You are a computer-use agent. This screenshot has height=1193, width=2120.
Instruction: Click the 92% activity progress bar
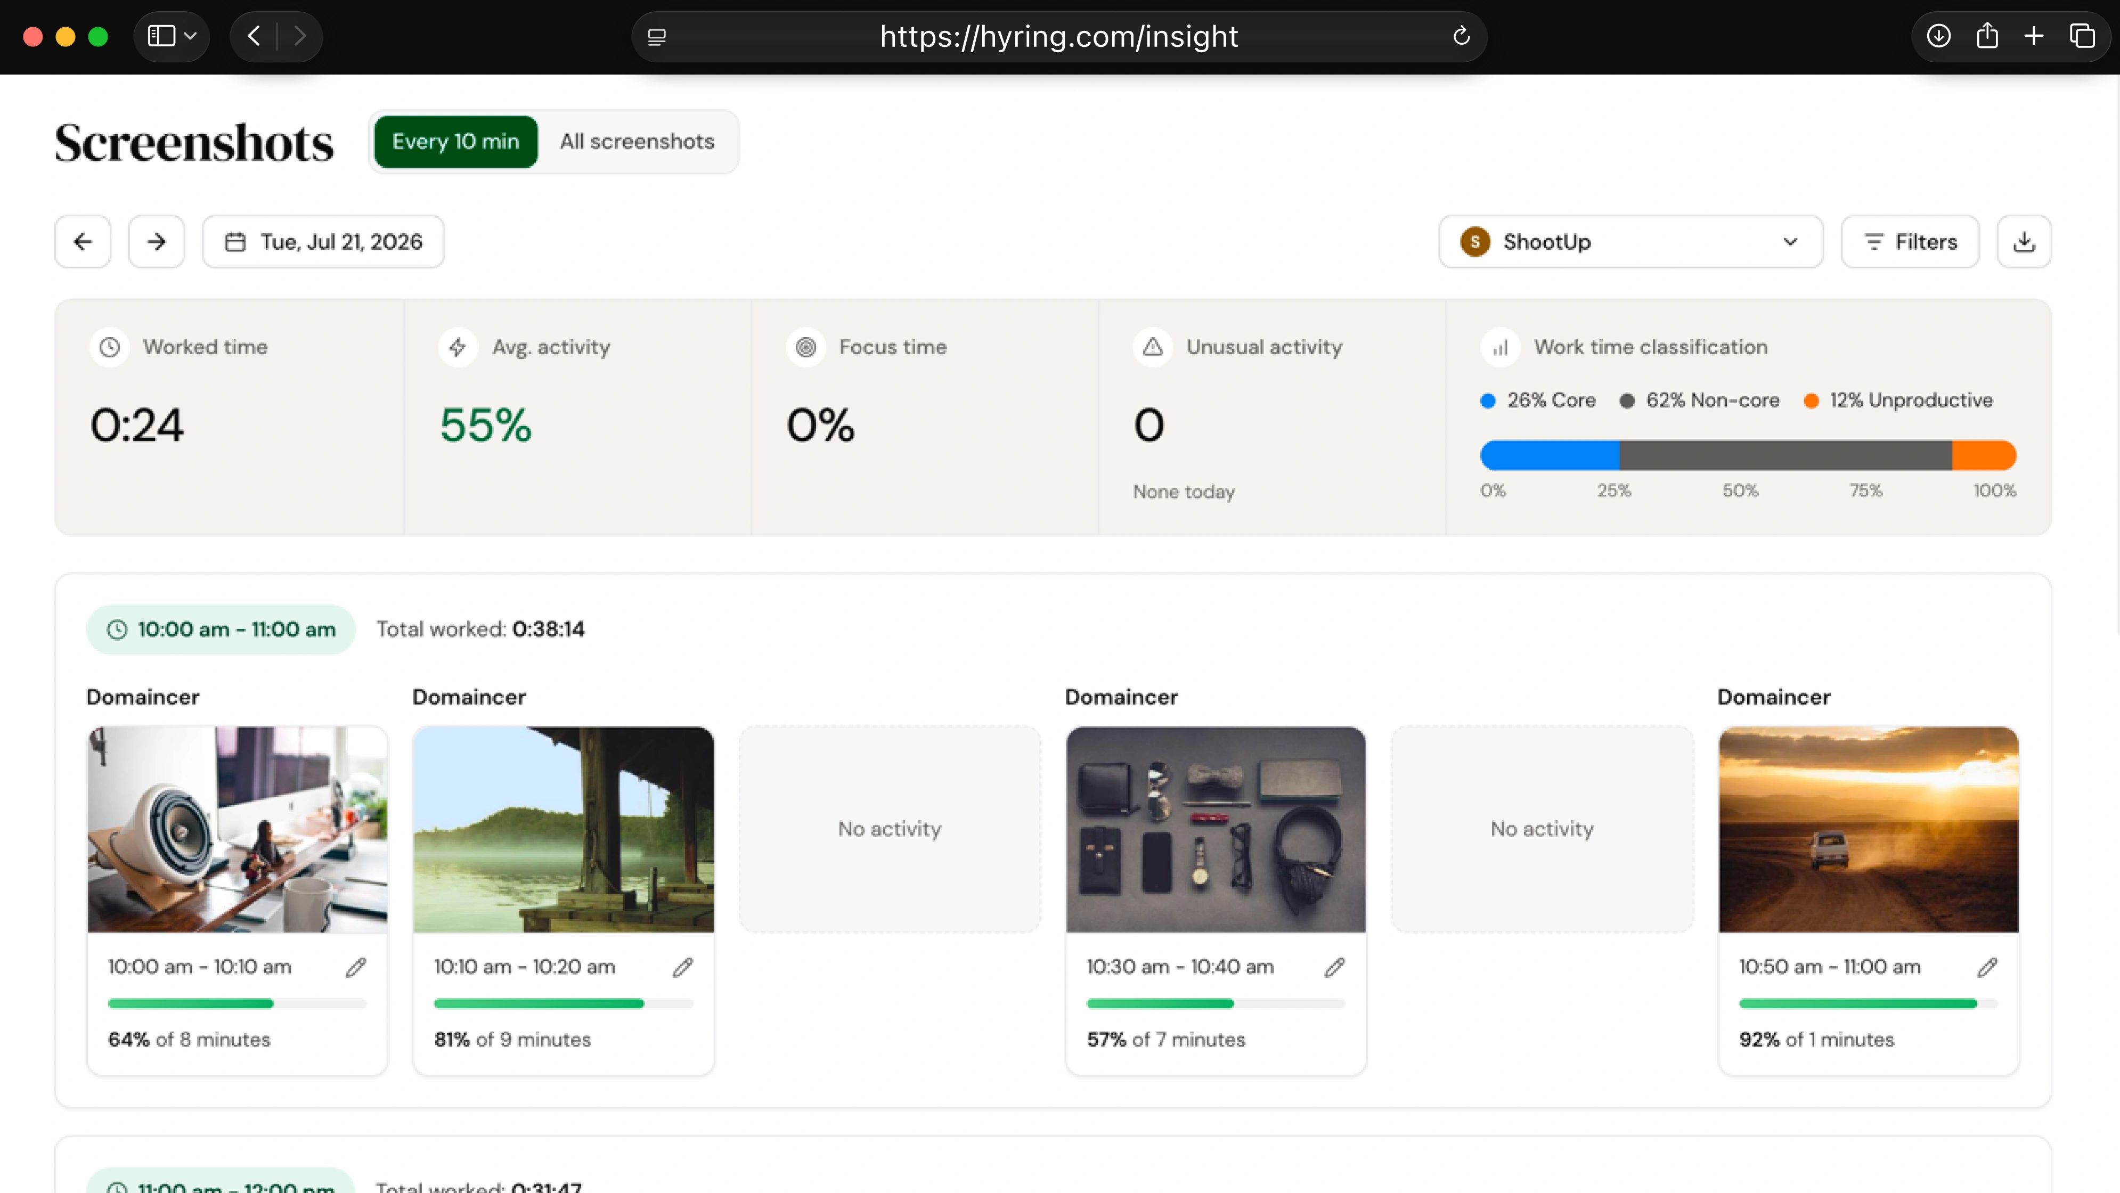[1868, 1004]
